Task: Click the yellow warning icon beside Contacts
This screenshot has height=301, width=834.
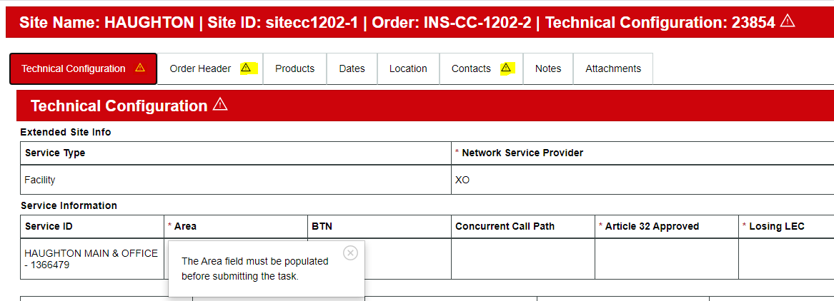Action: 506,68
